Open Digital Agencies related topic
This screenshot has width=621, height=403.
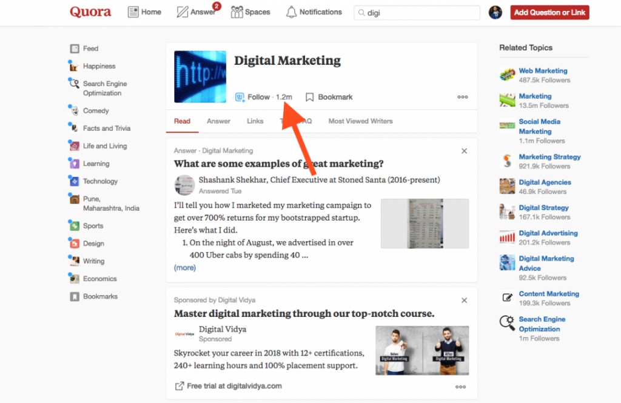(545, 182)
